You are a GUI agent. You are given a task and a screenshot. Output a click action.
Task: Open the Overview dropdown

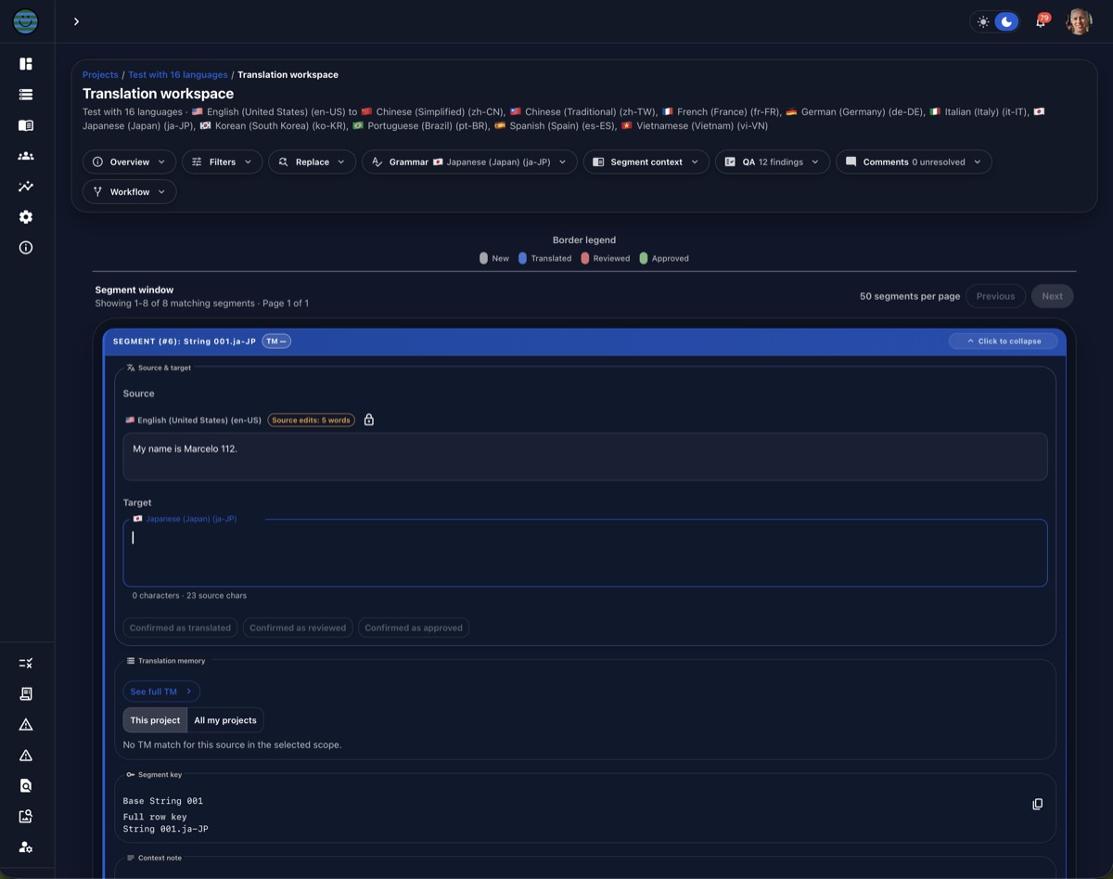pos(129,162)
